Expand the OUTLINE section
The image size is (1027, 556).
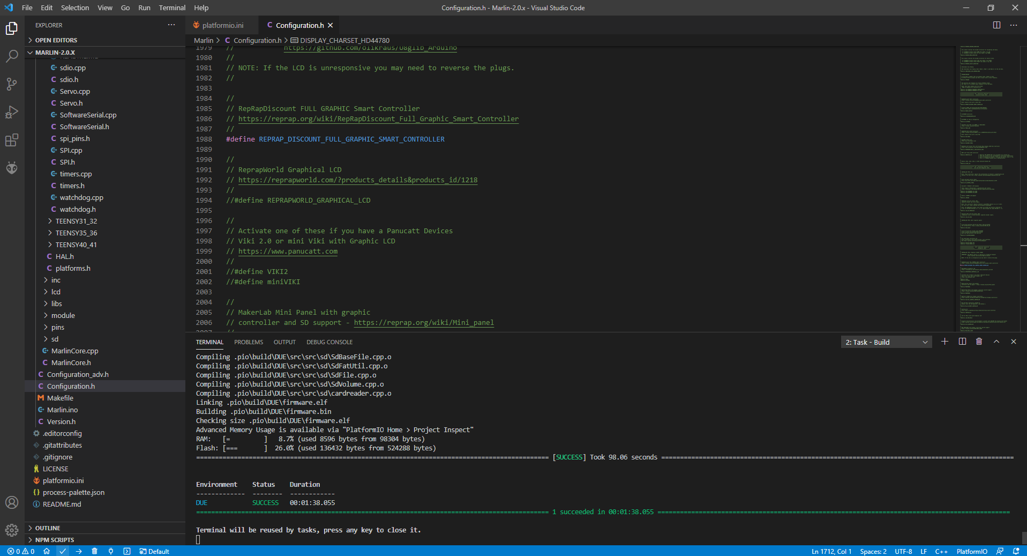(48, 528)
